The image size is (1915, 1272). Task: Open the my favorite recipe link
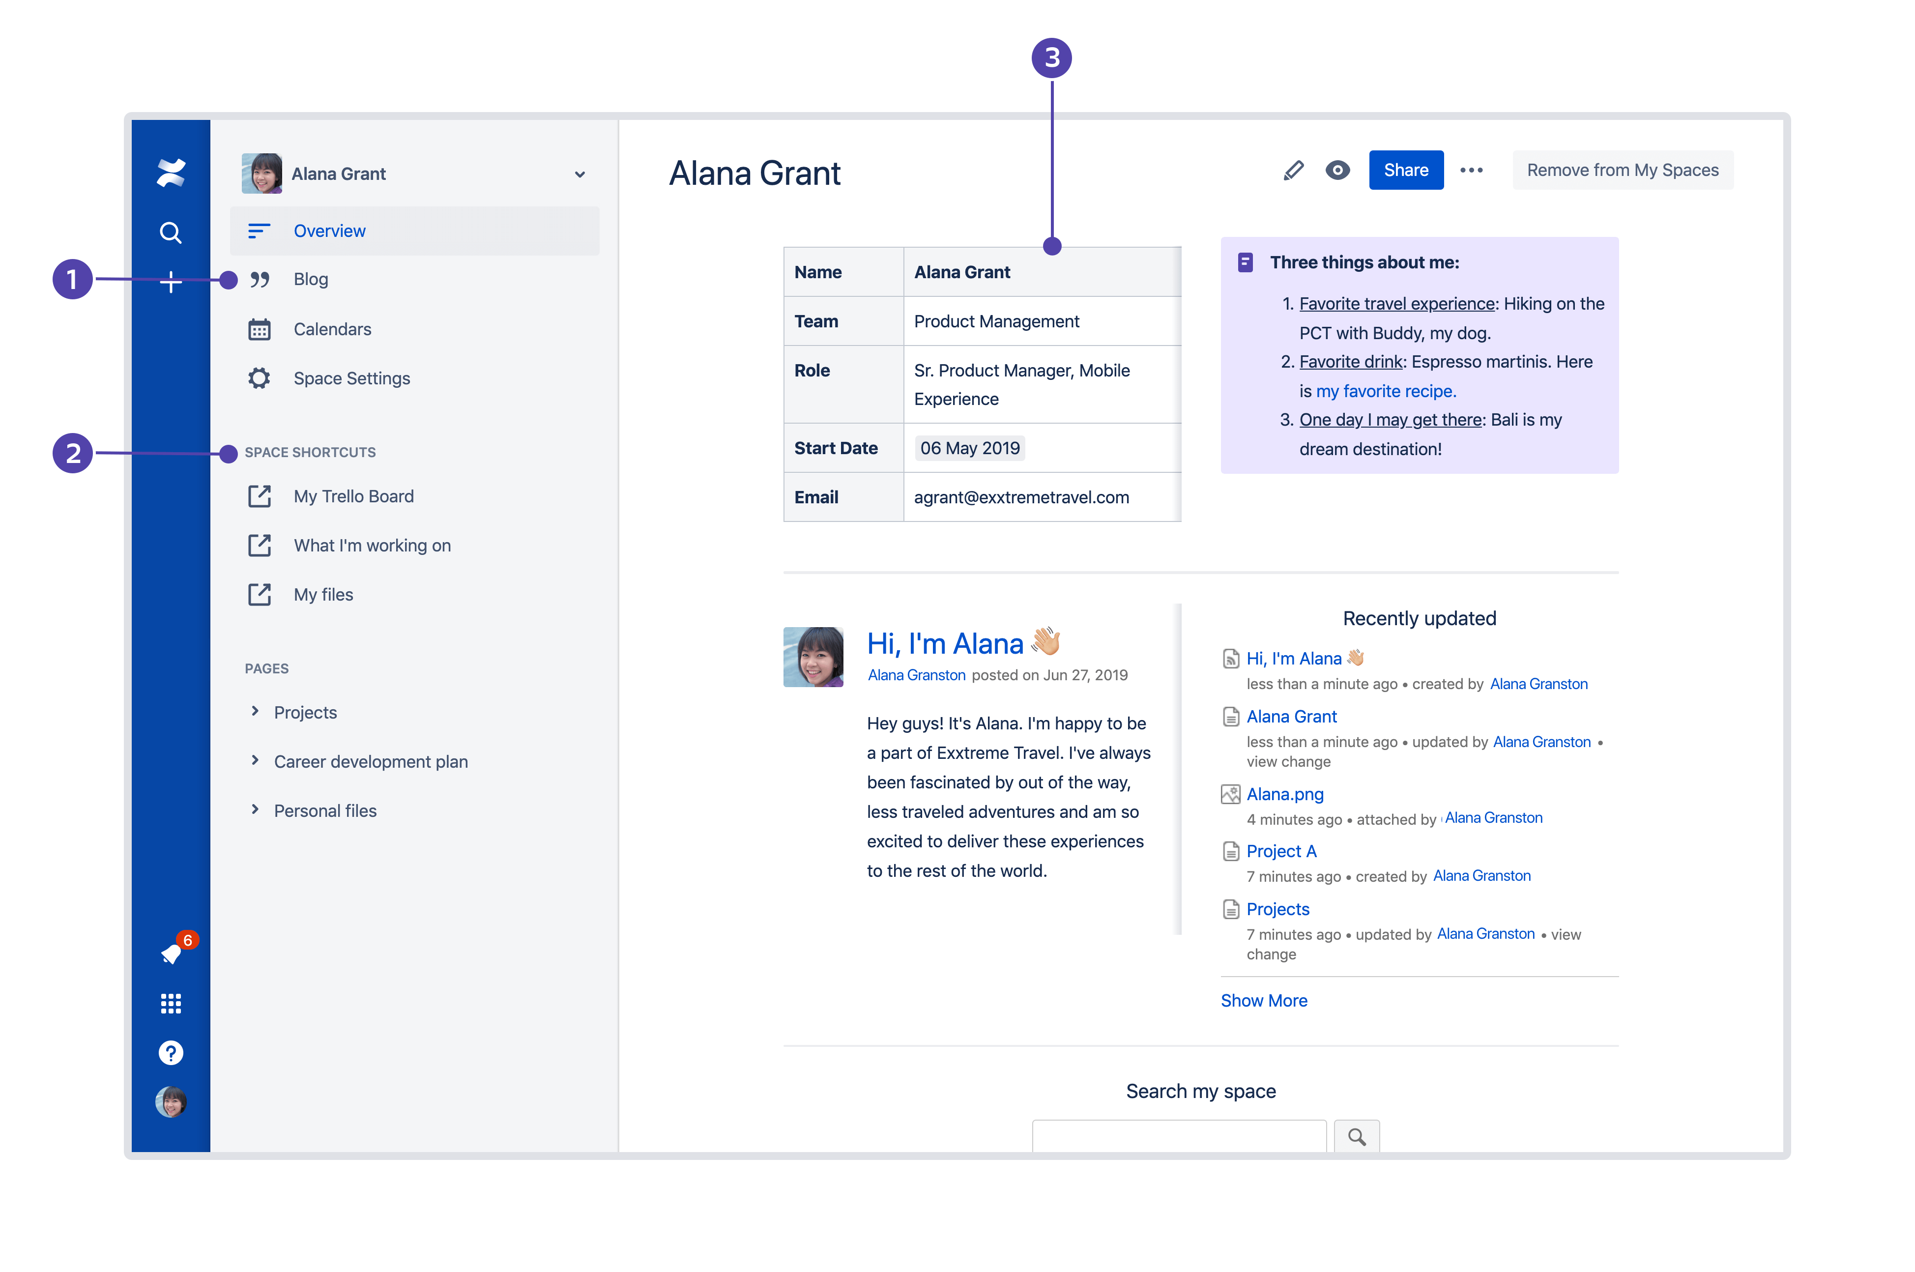click(1385, 391)
